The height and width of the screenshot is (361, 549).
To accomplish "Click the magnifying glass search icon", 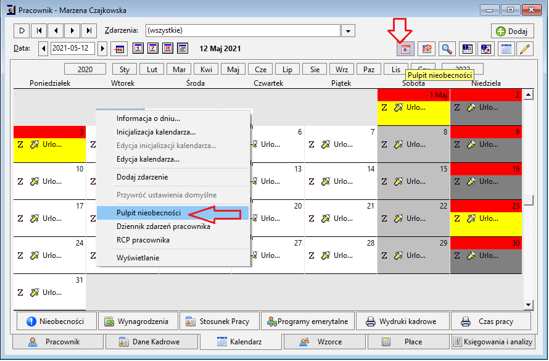I will click(447, 49).
